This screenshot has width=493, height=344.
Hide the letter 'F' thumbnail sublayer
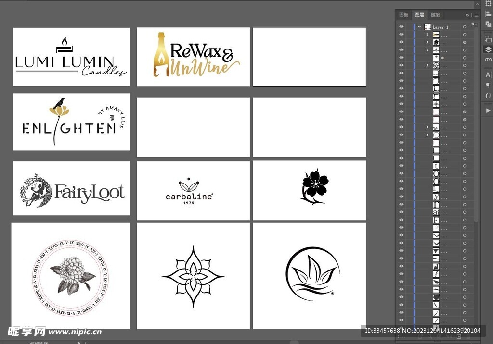(x=401, y=220)
